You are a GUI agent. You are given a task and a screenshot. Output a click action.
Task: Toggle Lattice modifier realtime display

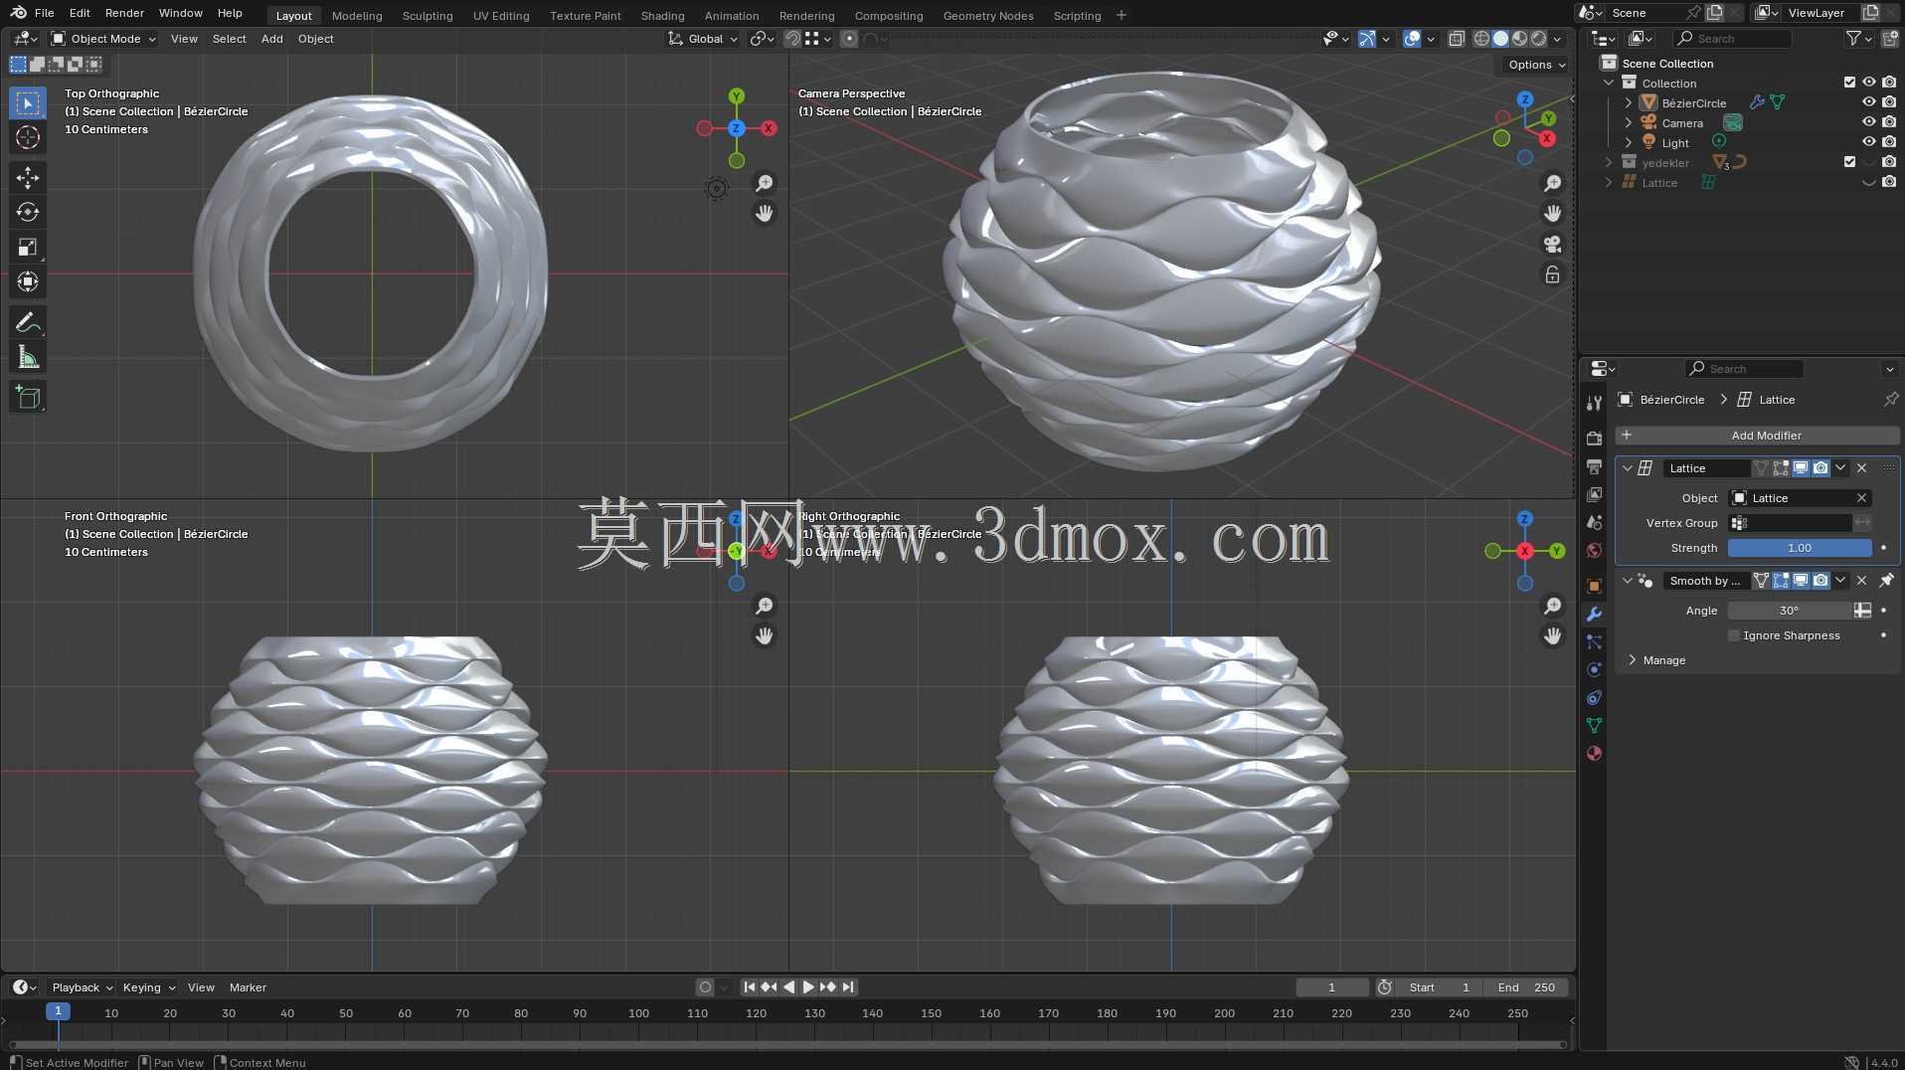pyautogui.click(x=1801, y=468)
